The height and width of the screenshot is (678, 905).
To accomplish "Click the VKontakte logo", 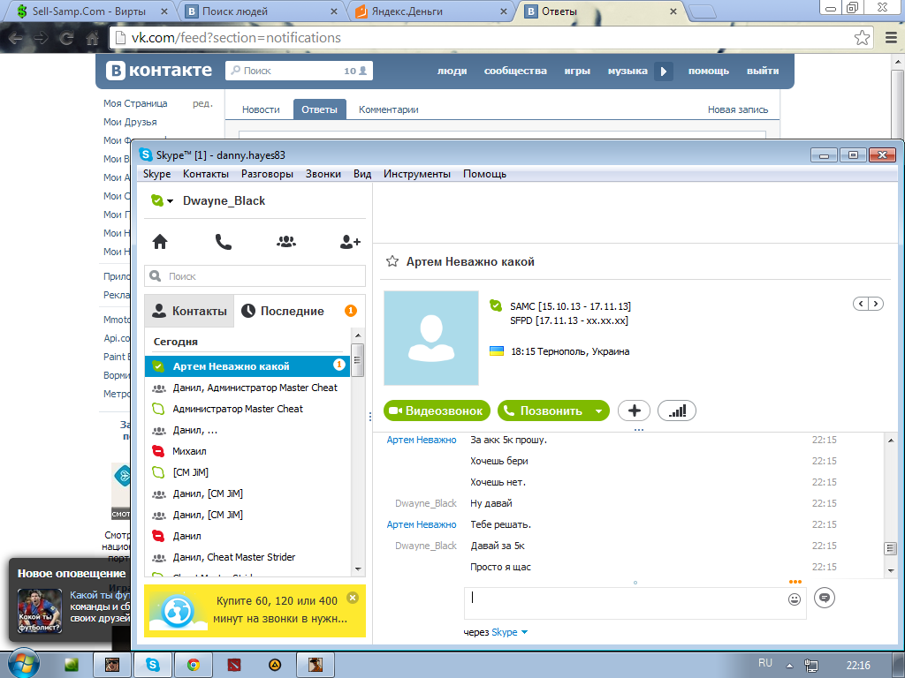I will coord(159,71).
